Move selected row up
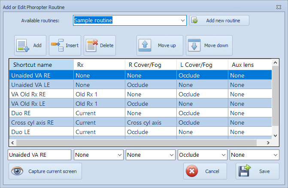This screenshot has width=288, height=188. point(160,45)
